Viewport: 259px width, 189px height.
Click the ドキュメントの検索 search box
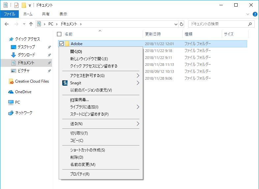click(x=221, y=24)
